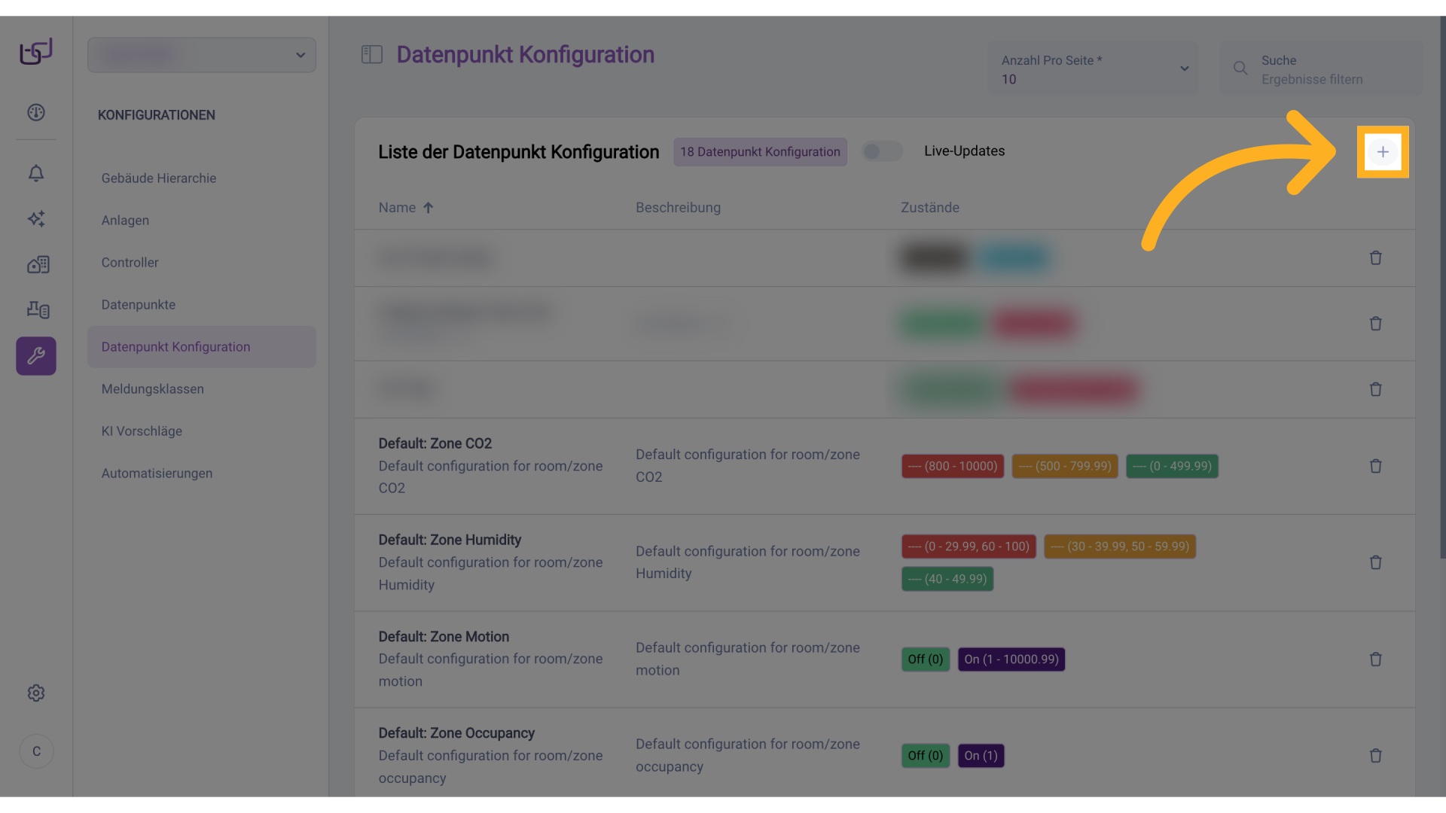
Task: Open the dashboard gauge icon in sidebar
Action: click(x=36, y=113)
